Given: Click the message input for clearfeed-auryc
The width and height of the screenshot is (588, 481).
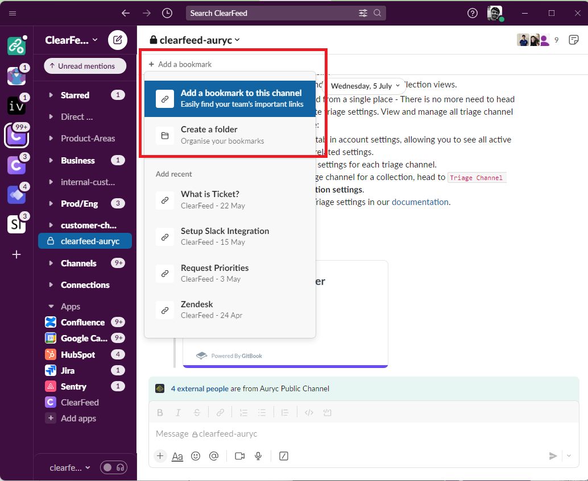Looking at the screenshot, I should 364,434.
